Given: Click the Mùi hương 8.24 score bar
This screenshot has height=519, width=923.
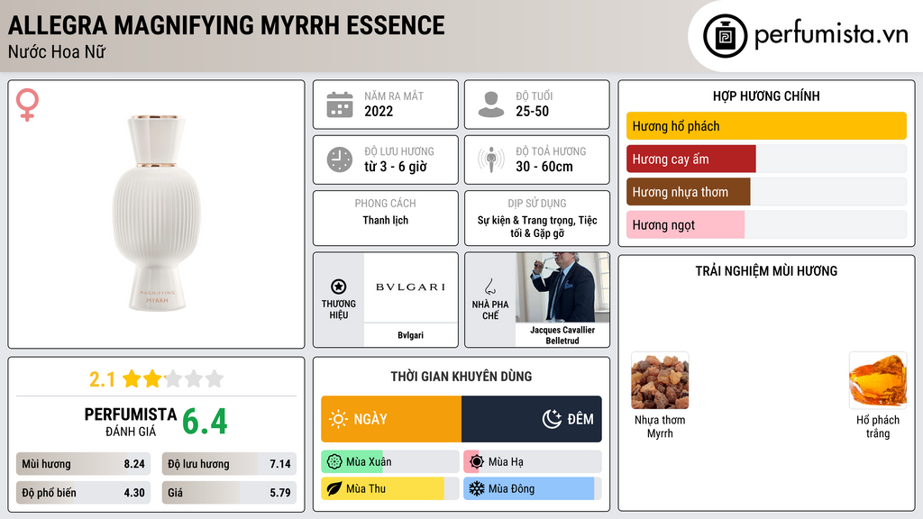Looking at the screenshot, I should [x=84, y=464].
